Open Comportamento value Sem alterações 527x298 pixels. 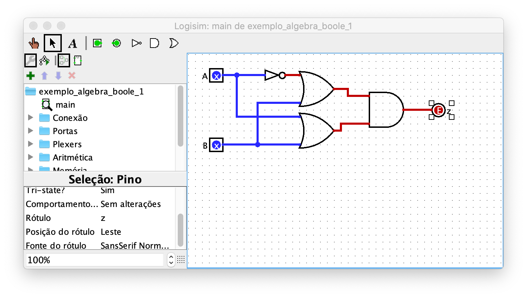click(x=131, y=204)
